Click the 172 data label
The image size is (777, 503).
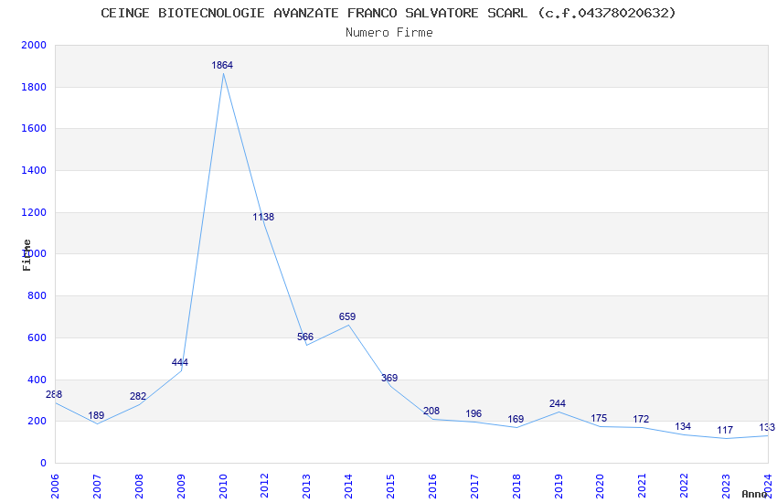[641, 419]
